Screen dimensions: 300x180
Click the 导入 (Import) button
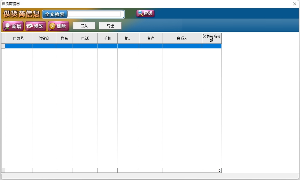(84, 26)
